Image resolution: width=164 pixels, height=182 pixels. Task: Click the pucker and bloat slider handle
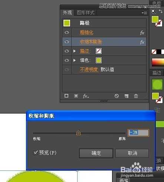click(78, 133)
